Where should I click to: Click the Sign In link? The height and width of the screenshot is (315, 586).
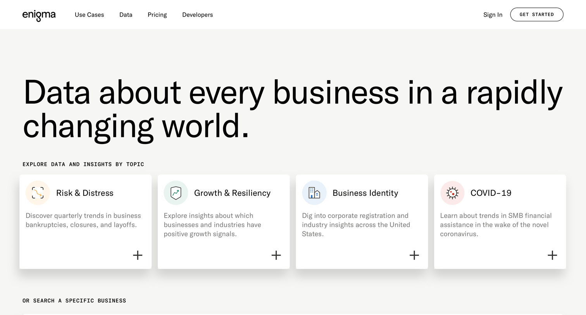pos(493,15)
